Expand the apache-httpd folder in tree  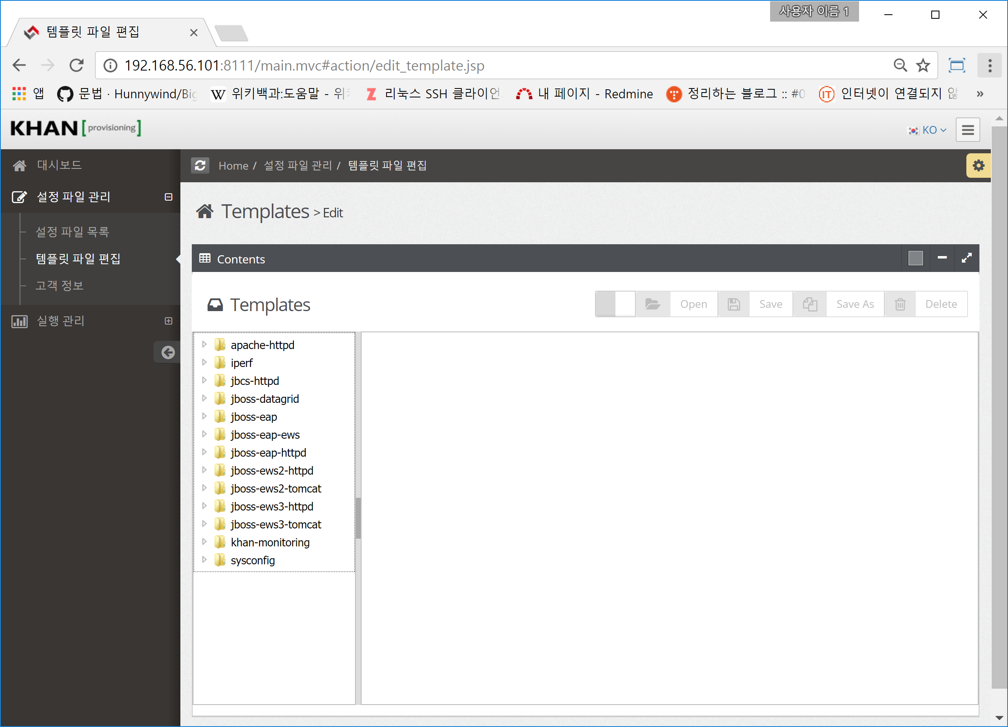coord(204,345)
